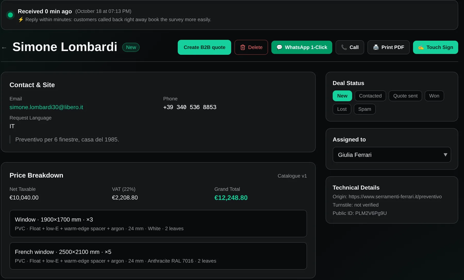Open WhatsApp 1-Click message
The height and width of the screenshot is (280, 464).
pos(302,47)
